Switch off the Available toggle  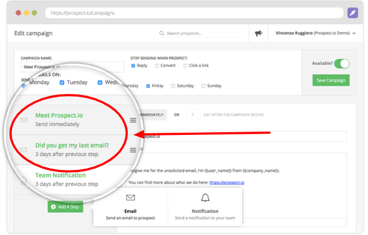pyautogui.click(x=342, y=64)
